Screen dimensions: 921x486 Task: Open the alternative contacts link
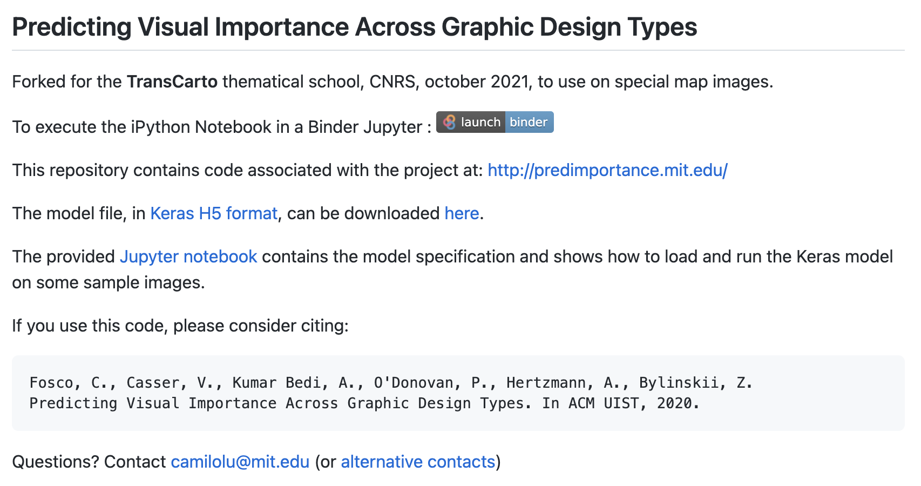click(x=418, y=462)
